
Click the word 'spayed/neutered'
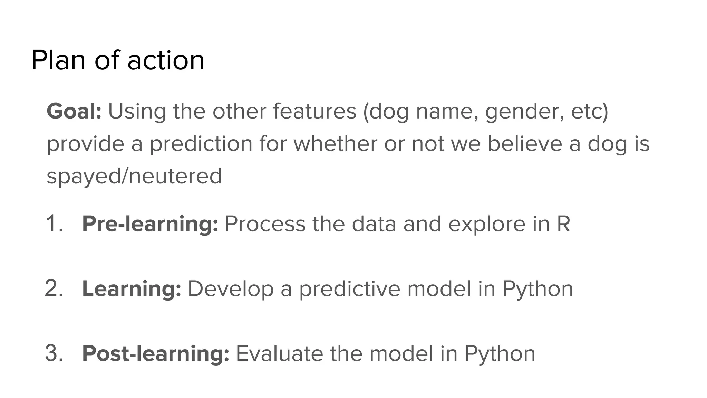(134, 176)
